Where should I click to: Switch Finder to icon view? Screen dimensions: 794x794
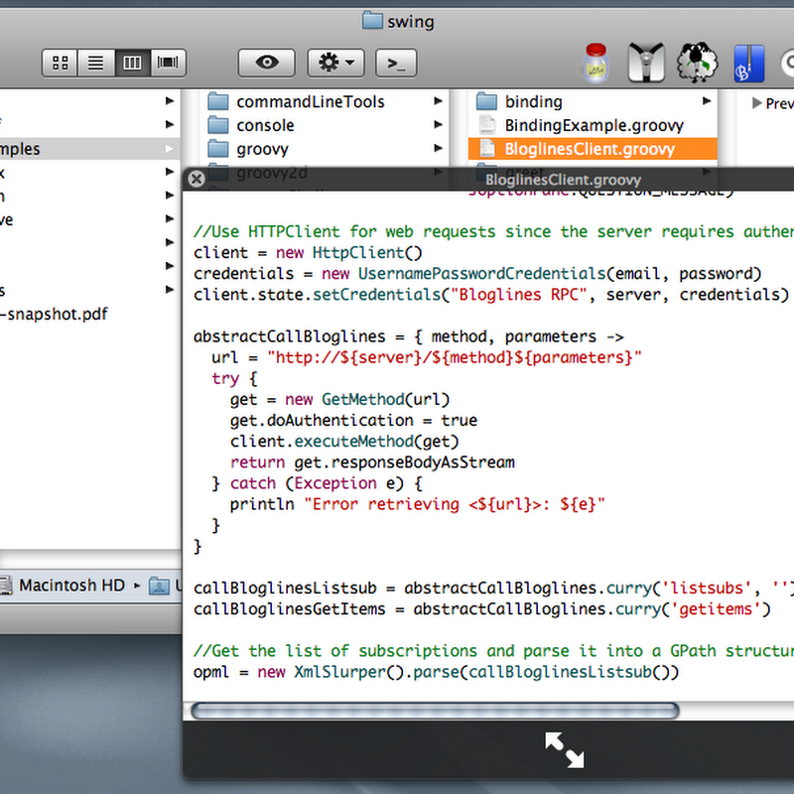click(60, 63)
